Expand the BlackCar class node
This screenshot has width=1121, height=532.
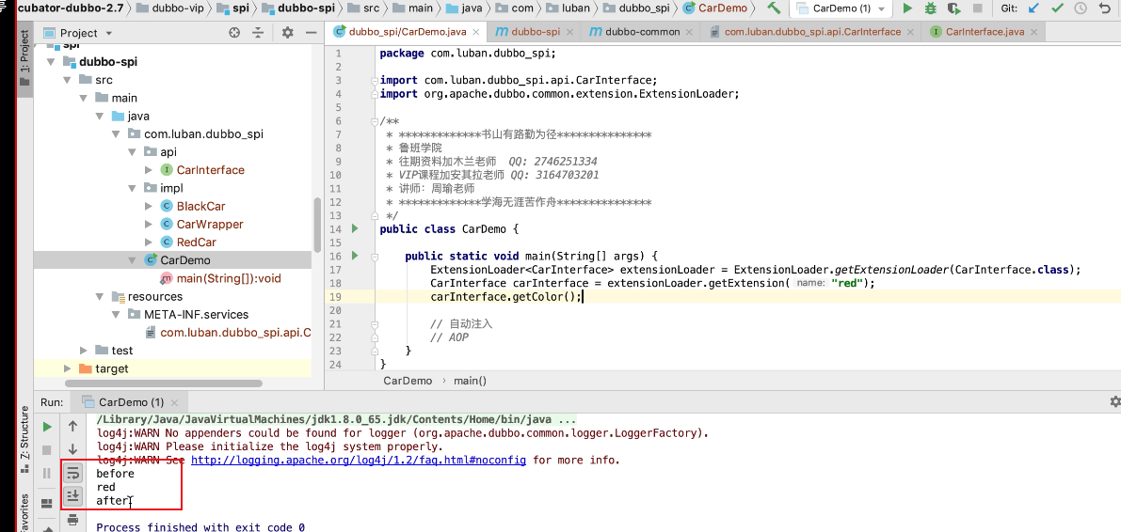click(x=149, y=207)
